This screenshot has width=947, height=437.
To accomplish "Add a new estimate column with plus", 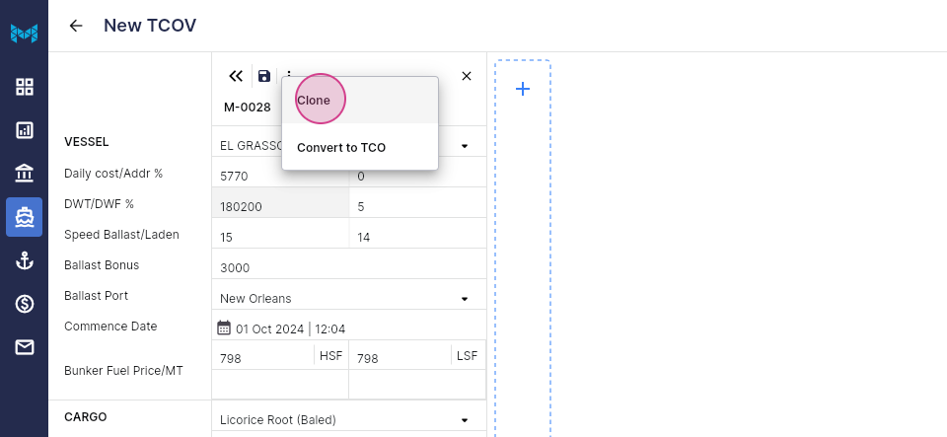I will click(523, 90).
